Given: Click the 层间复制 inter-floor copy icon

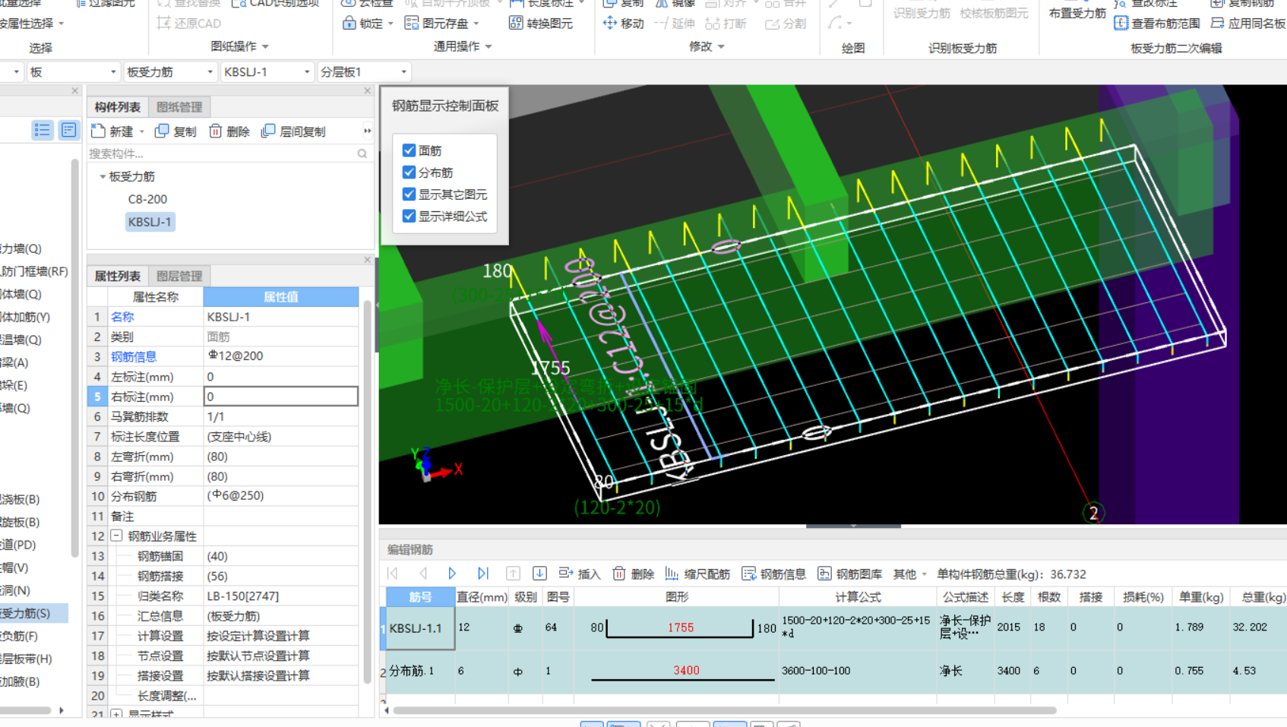Looking at the screenshot, I should pyautogui.click(x=267, y=131).
